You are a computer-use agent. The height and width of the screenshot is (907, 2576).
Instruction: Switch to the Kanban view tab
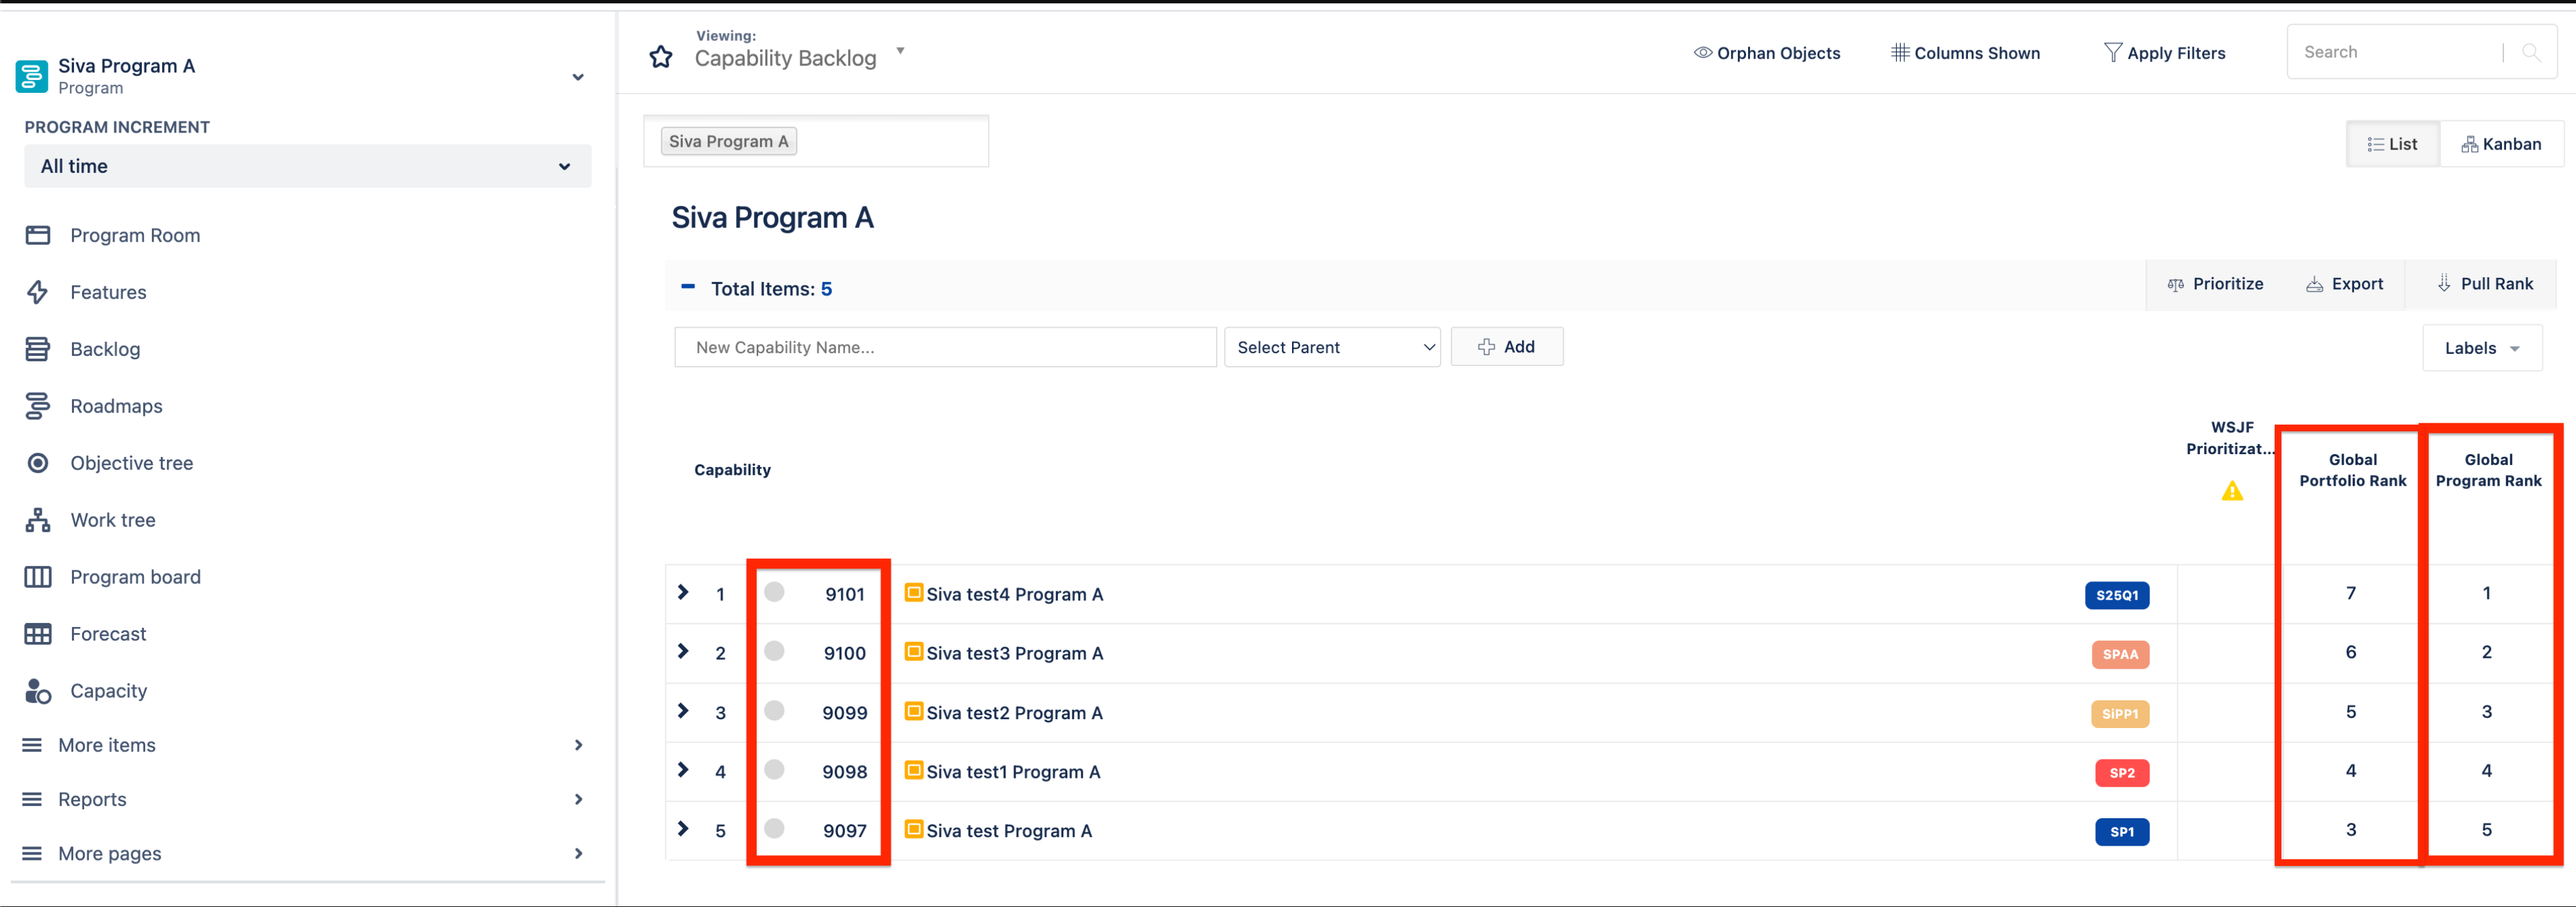2503,143
